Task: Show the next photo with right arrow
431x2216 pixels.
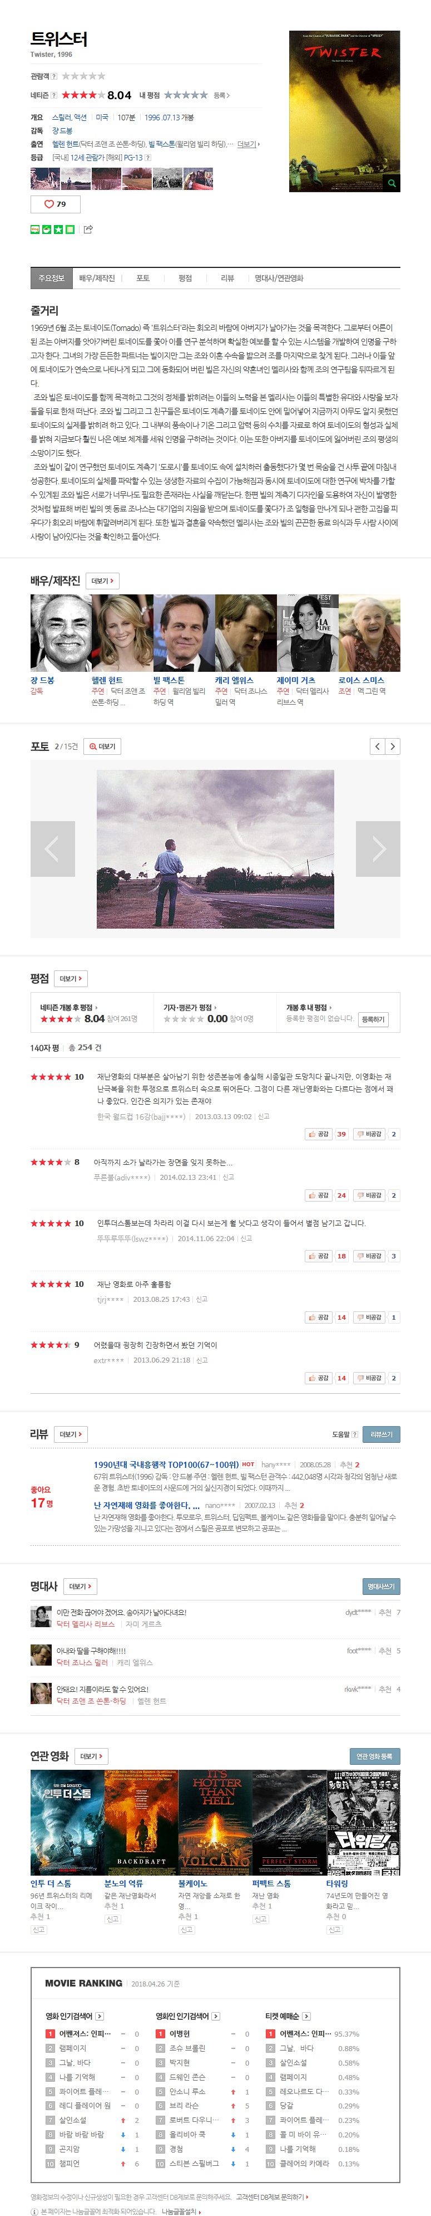Action: coord(378,848)
